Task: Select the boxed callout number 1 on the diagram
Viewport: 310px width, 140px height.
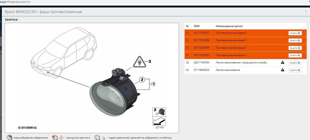Action: [153, 84]
